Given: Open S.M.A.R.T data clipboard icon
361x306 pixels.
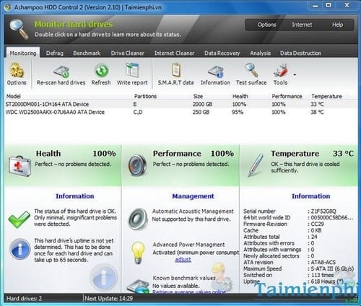Looking at the screenshot, I should tap(176, 70).
